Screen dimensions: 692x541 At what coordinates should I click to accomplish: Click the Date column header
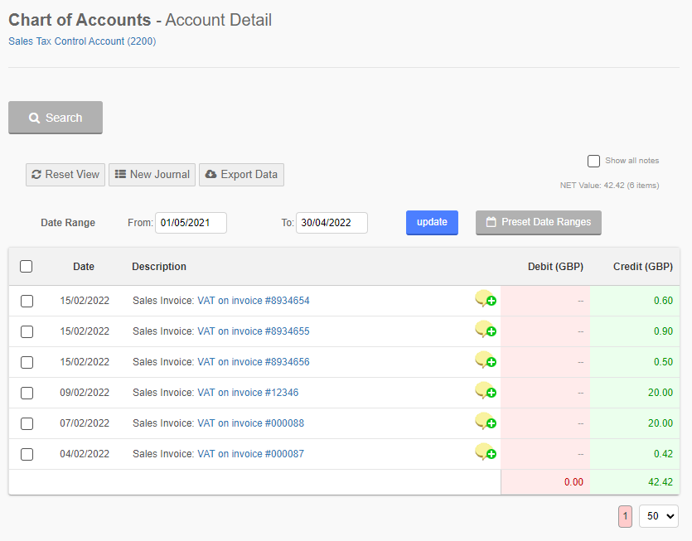(84, 267)
